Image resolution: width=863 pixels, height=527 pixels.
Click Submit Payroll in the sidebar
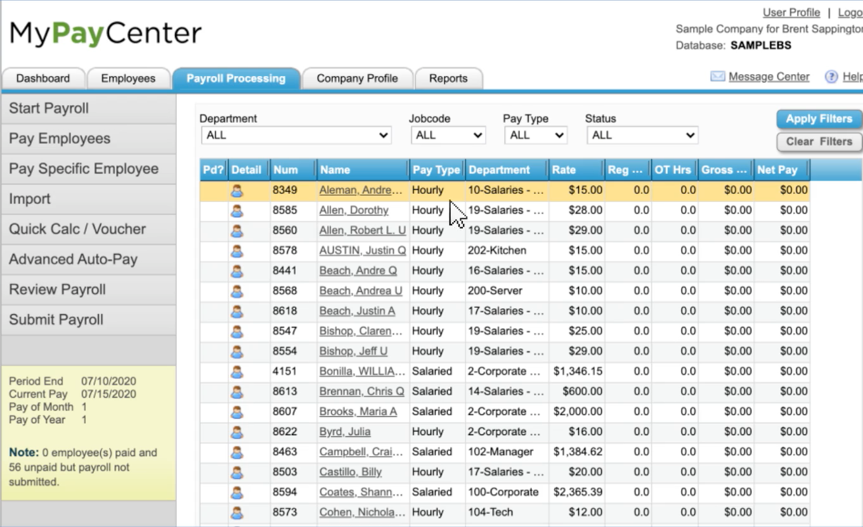tap(89, 320)
